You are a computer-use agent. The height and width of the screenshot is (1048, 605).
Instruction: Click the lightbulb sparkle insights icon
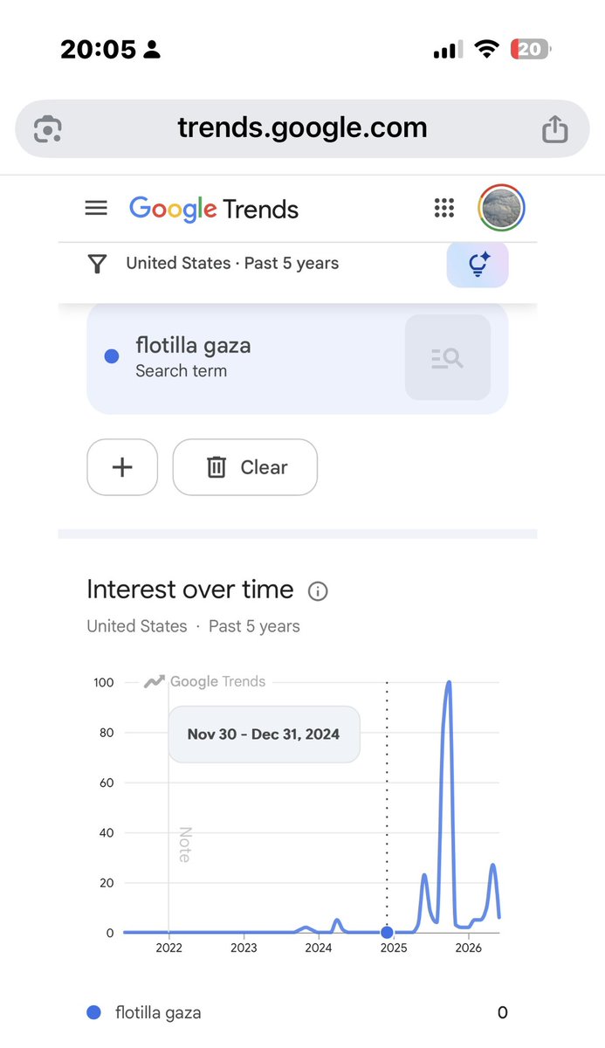click(478, 265)
